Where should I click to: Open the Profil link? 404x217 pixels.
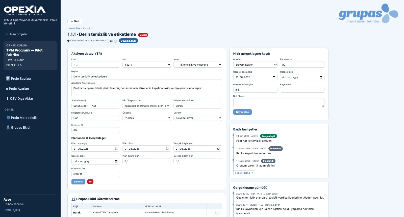(7, 210)
